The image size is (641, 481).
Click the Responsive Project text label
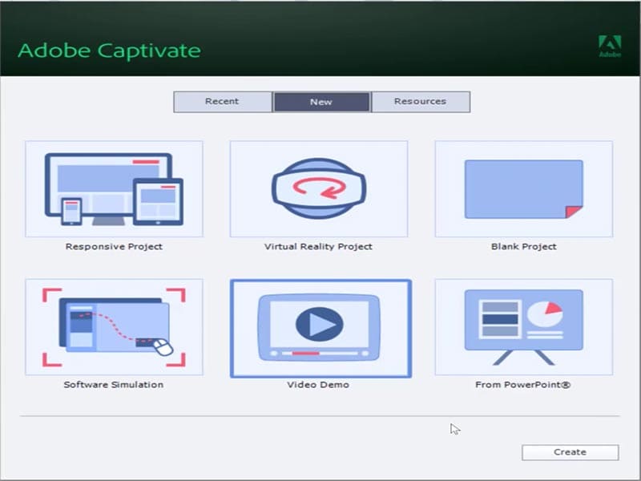click(x=113, y=246)
